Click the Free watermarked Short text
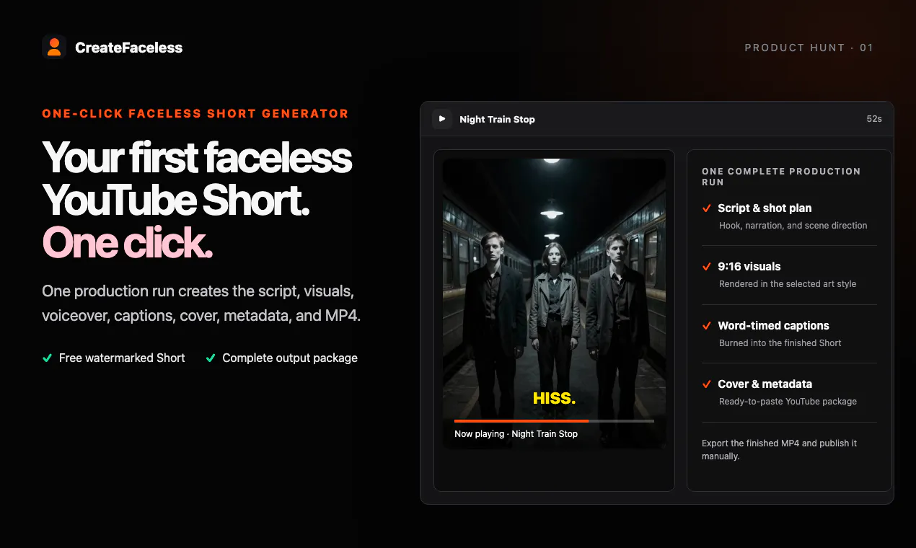Image resolution: width=916 pixels, height=548 pixels. tap(122, 358)
